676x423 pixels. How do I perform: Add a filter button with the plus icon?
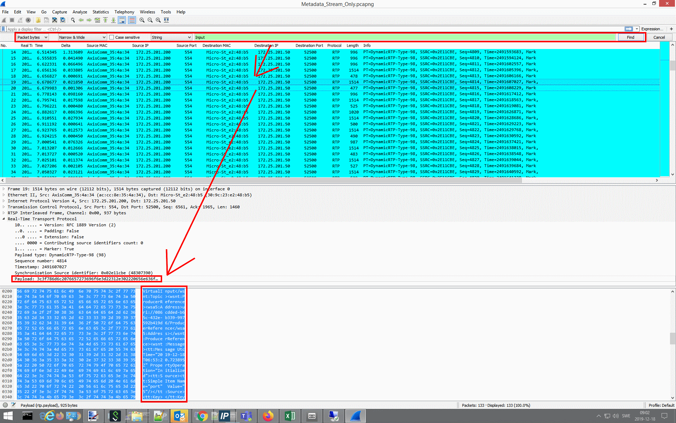coord(671,29)
